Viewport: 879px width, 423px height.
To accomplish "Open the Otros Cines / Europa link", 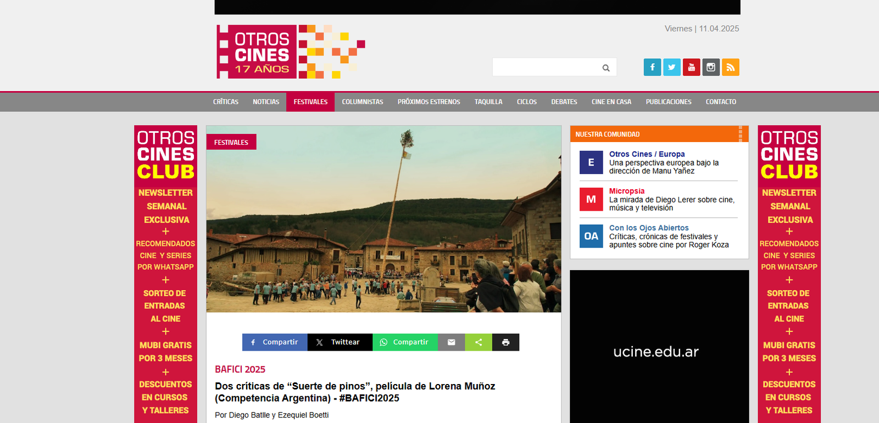I will click(x=647, y=154).
